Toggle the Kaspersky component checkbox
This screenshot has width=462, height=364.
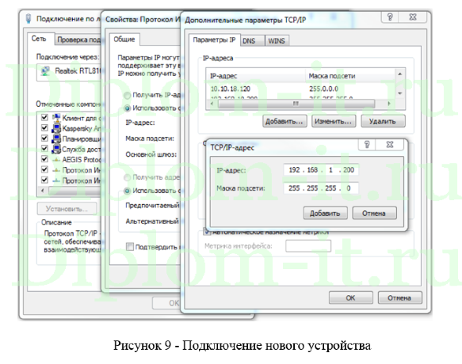[44, 127]
